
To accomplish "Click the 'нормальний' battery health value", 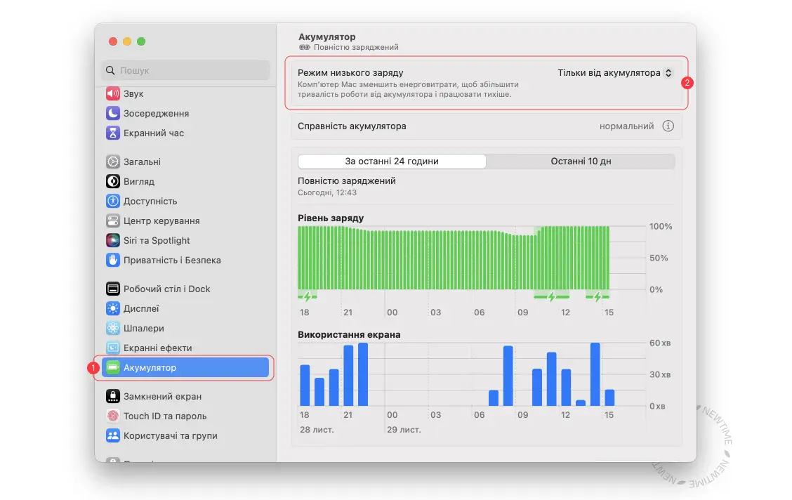I will pos(626,126).
